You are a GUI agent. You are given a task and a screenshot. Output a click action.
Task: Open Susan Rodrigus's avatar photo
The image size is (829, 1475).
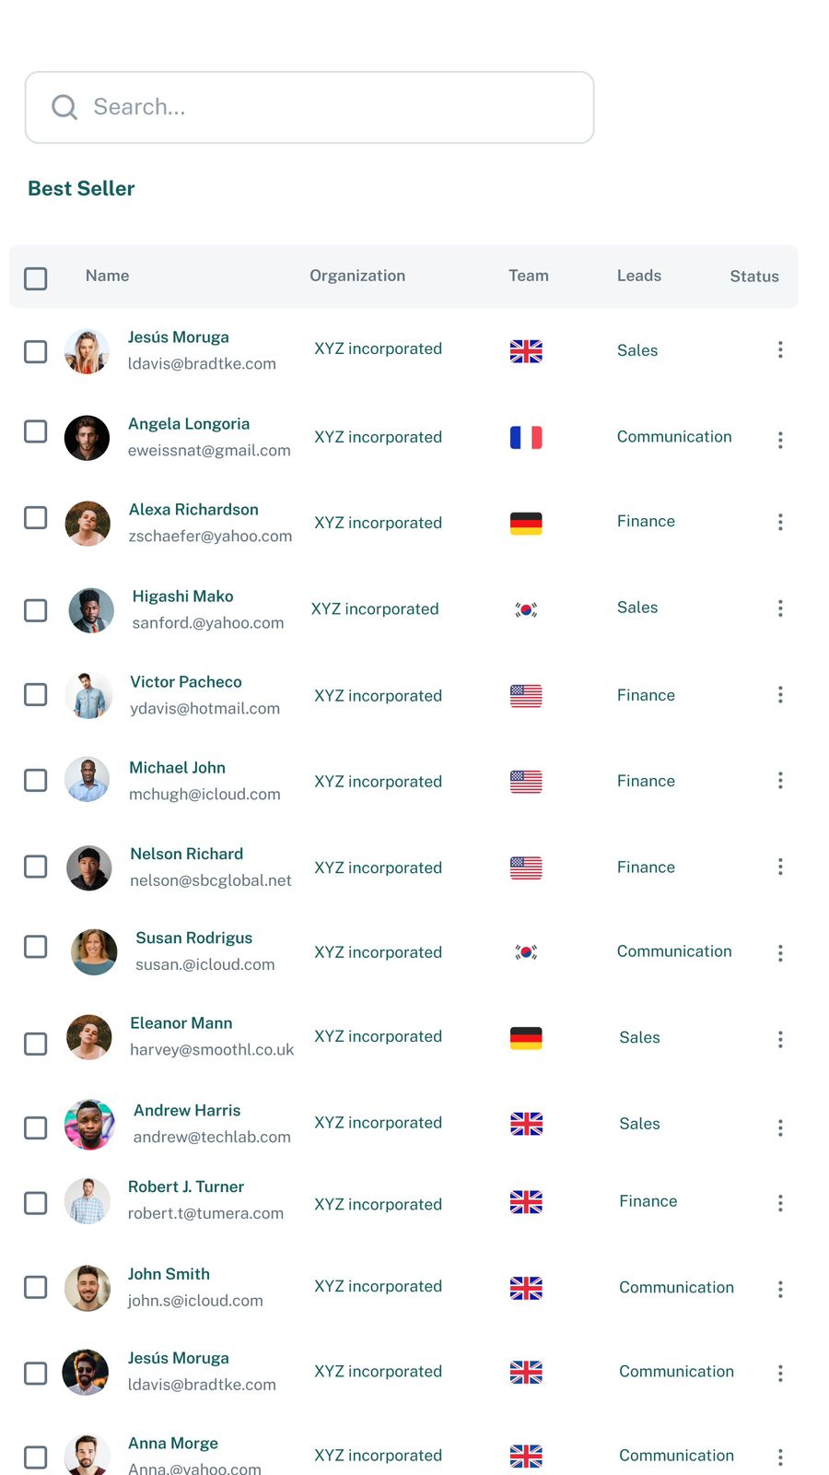(94, 952)
